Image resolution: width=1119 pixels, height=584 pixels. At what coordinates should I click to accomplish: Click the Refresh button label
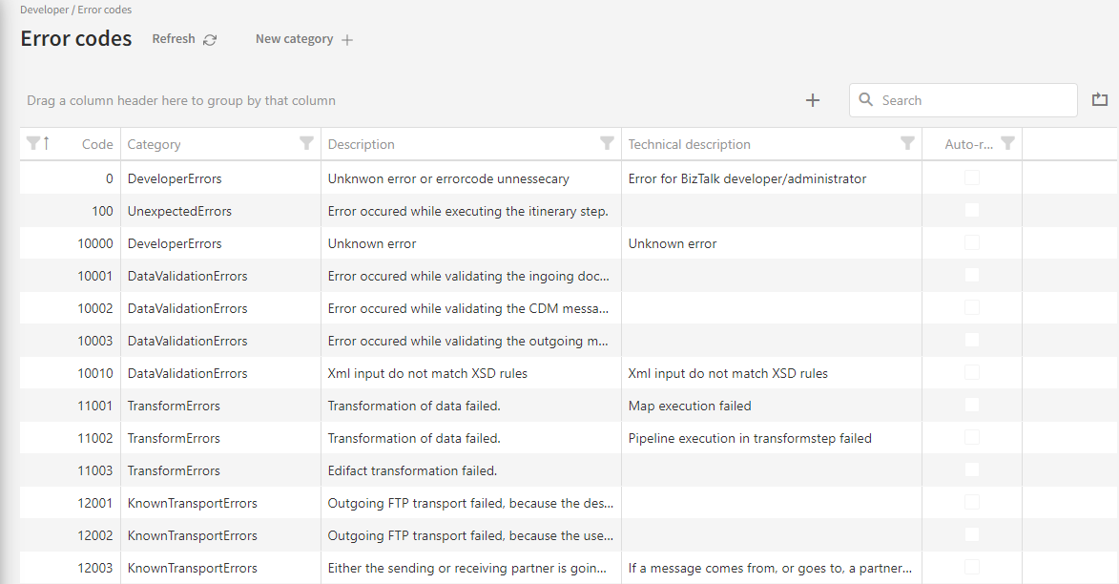coord(174,39)
